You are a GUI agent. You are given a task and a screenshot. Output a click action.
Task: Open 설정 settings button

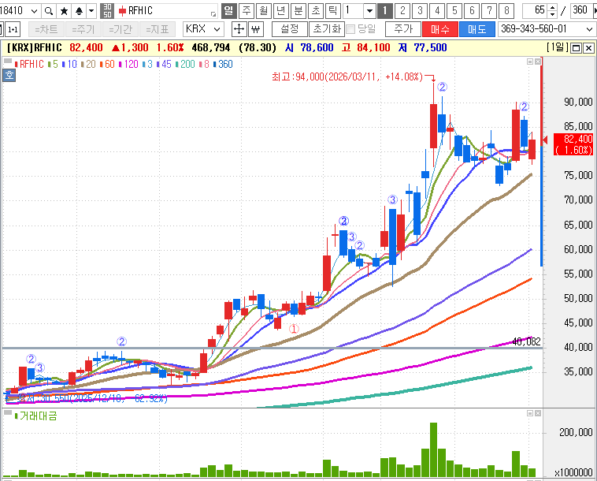[289, 29]
